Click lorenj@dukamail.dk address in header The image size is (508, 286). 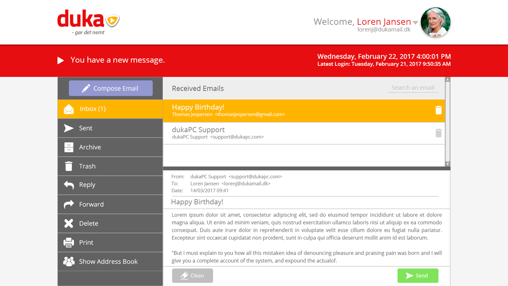(384, 29)
